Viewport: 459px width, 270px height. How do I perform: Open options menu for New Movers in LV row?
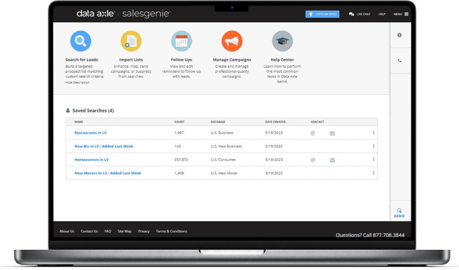[373, 173]
